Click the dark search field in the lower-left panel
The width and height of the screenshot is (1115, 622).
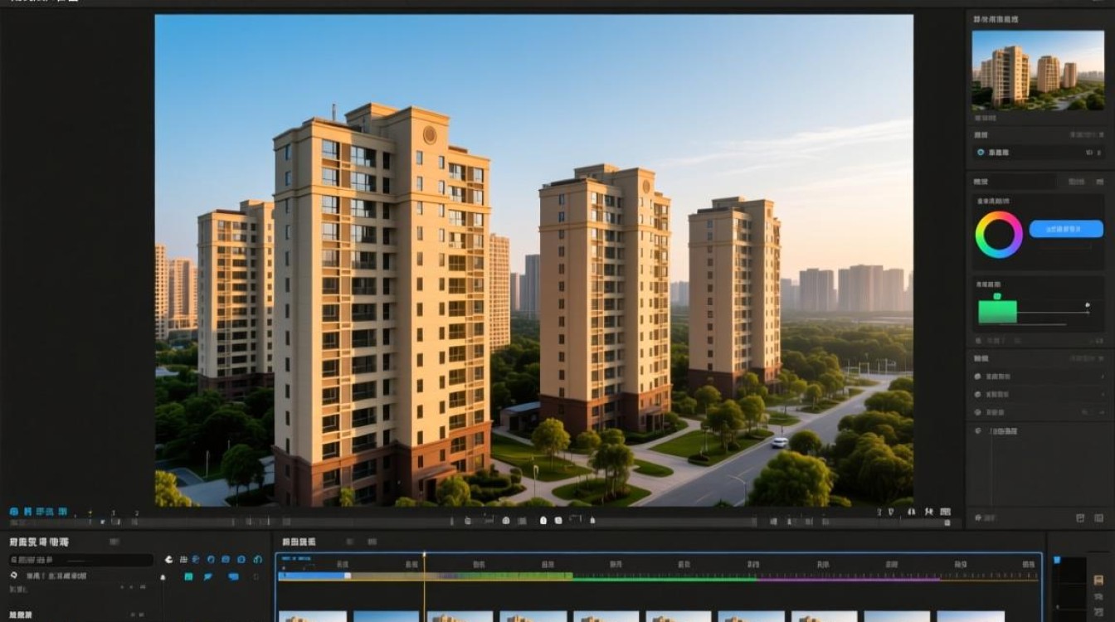pos(81,560)
